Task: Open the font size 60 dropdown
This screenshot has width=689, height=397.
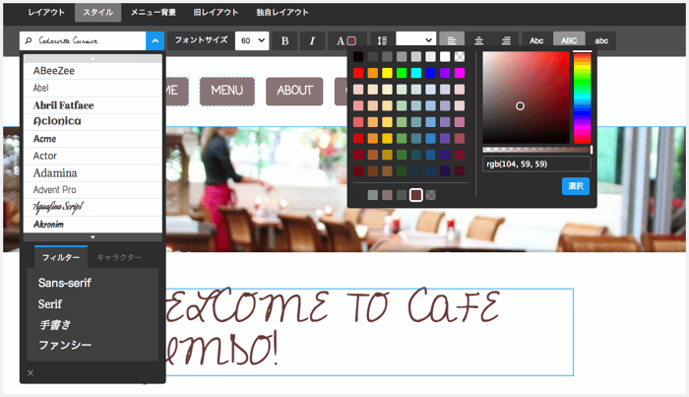Action: (252, 41)
